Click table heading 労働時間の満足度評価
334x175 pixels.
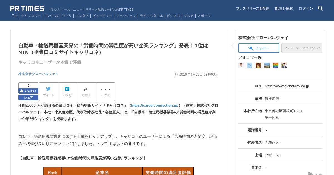168,172
